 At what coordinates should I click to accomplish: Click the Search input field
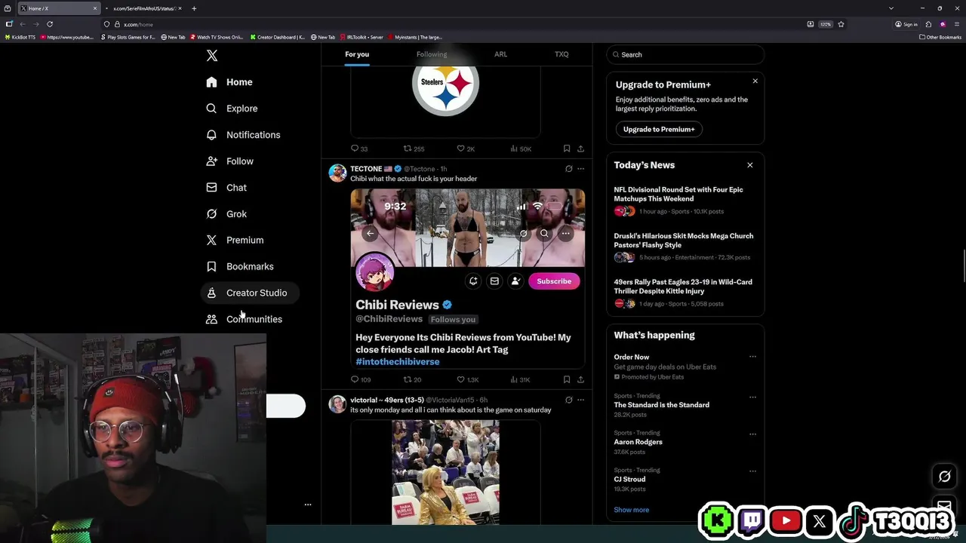pyautogui.click(x=685, y=54)
